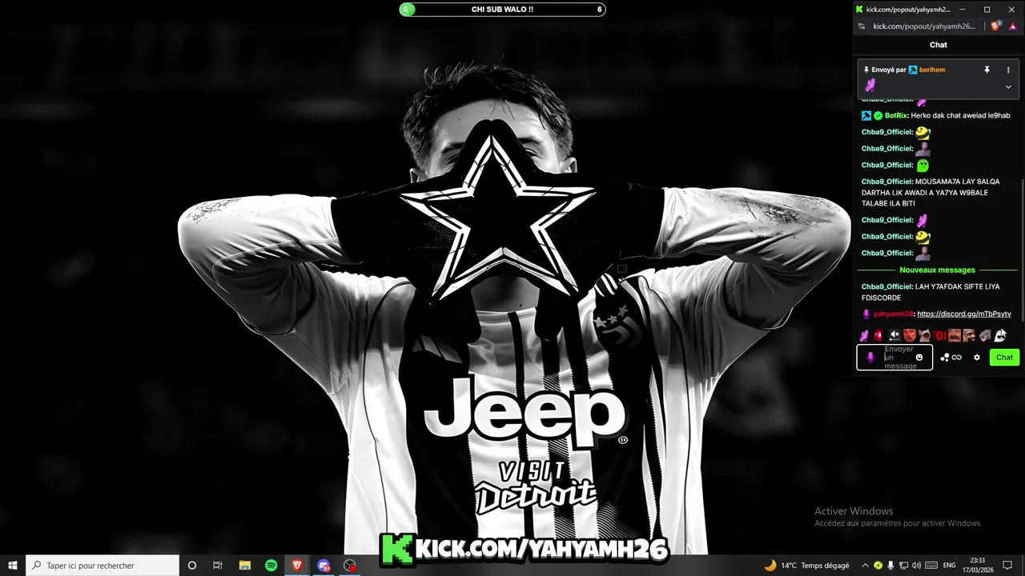1025x576 pixels.
Task: Insert the gray blob emote
Action: point(985,335)
